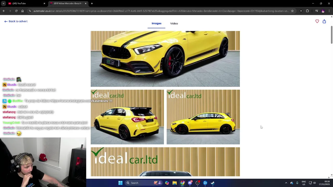This screenshot has height=187, width=333.
Task: Show hidden system tray icons
Action: point(286,183)
